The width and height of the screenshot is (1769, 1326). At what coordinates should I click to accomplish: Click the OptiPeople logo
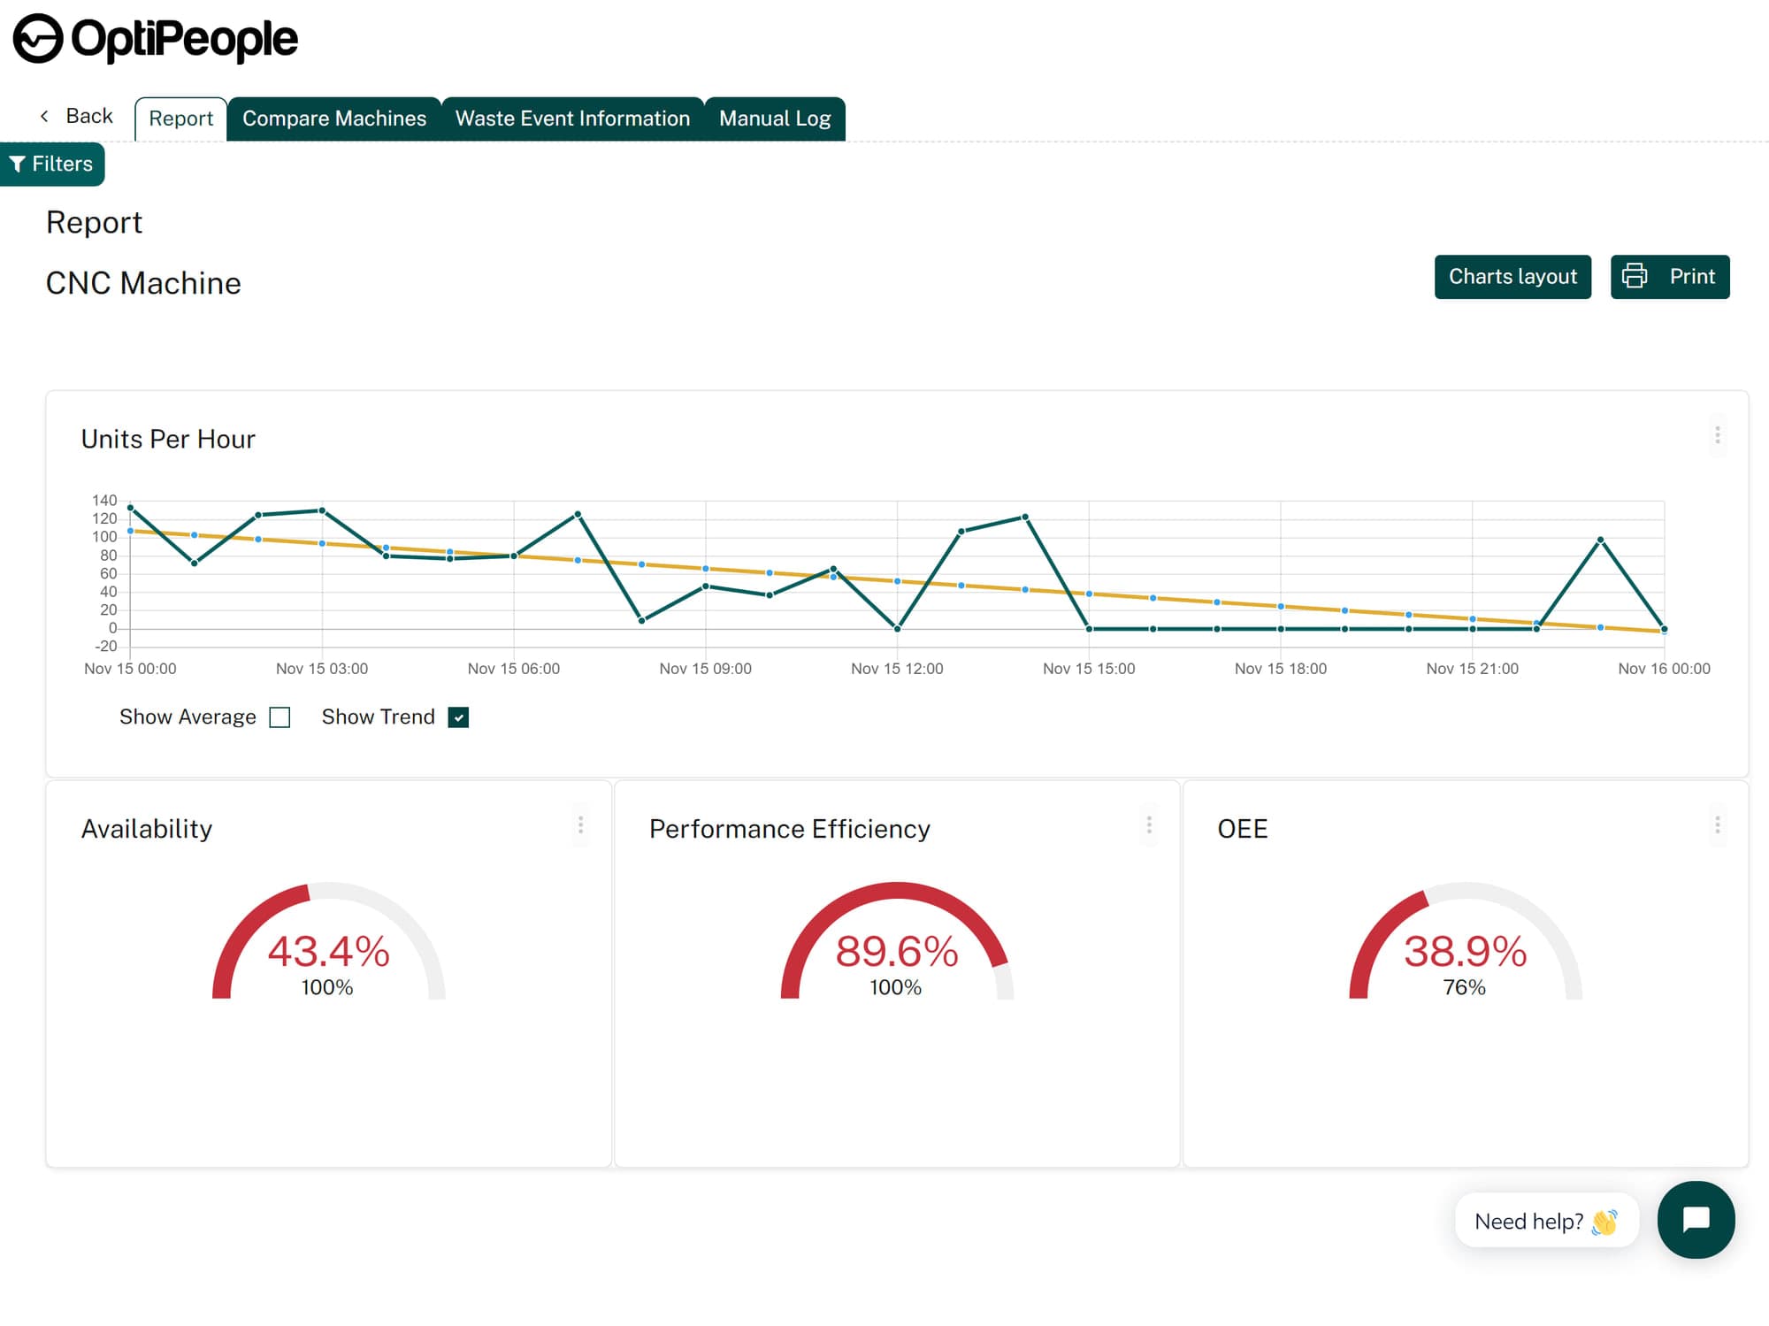click(156, 39)
